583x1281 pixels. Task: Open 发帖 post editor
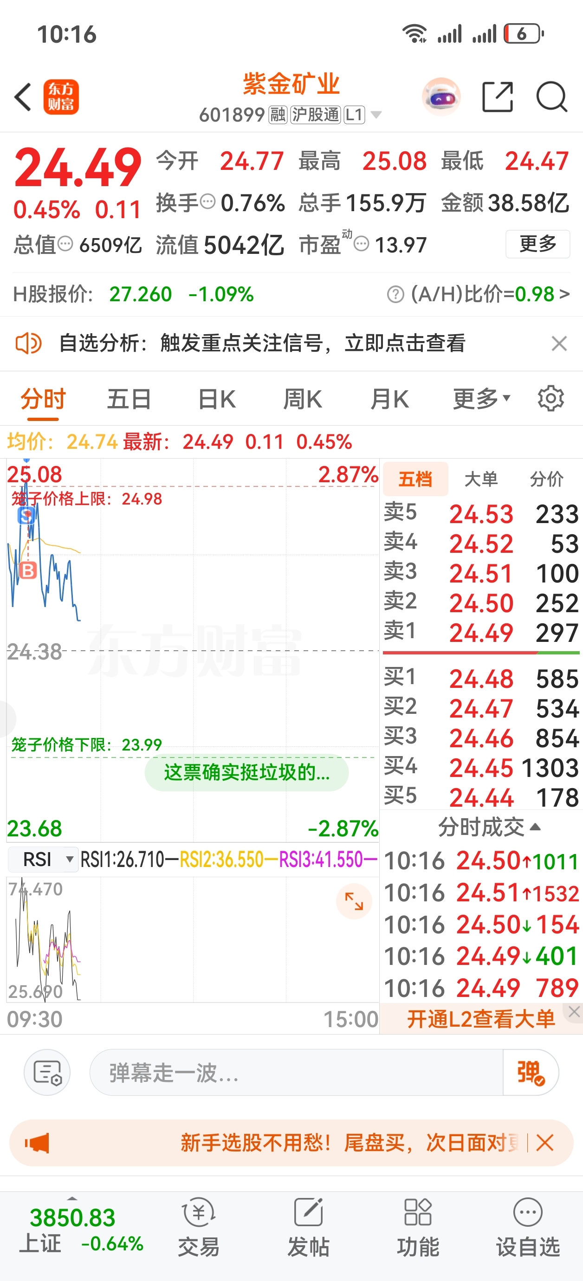pyautogui.click(x=308, y=1228)
